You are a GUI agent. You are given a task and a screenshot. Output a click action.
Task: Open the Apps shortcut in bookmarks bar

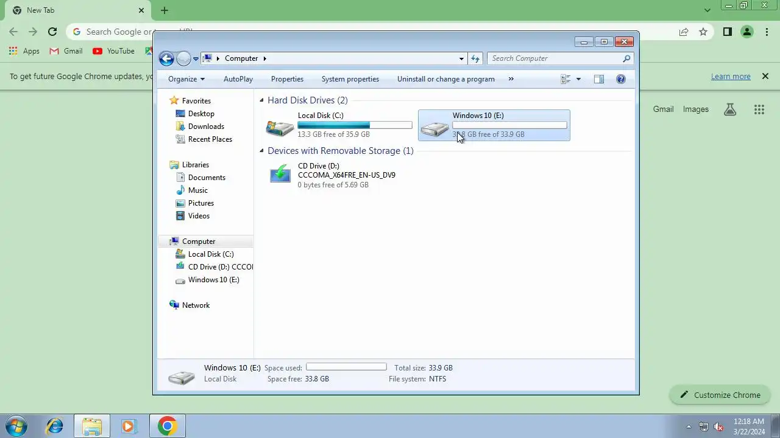click(24, 51)
